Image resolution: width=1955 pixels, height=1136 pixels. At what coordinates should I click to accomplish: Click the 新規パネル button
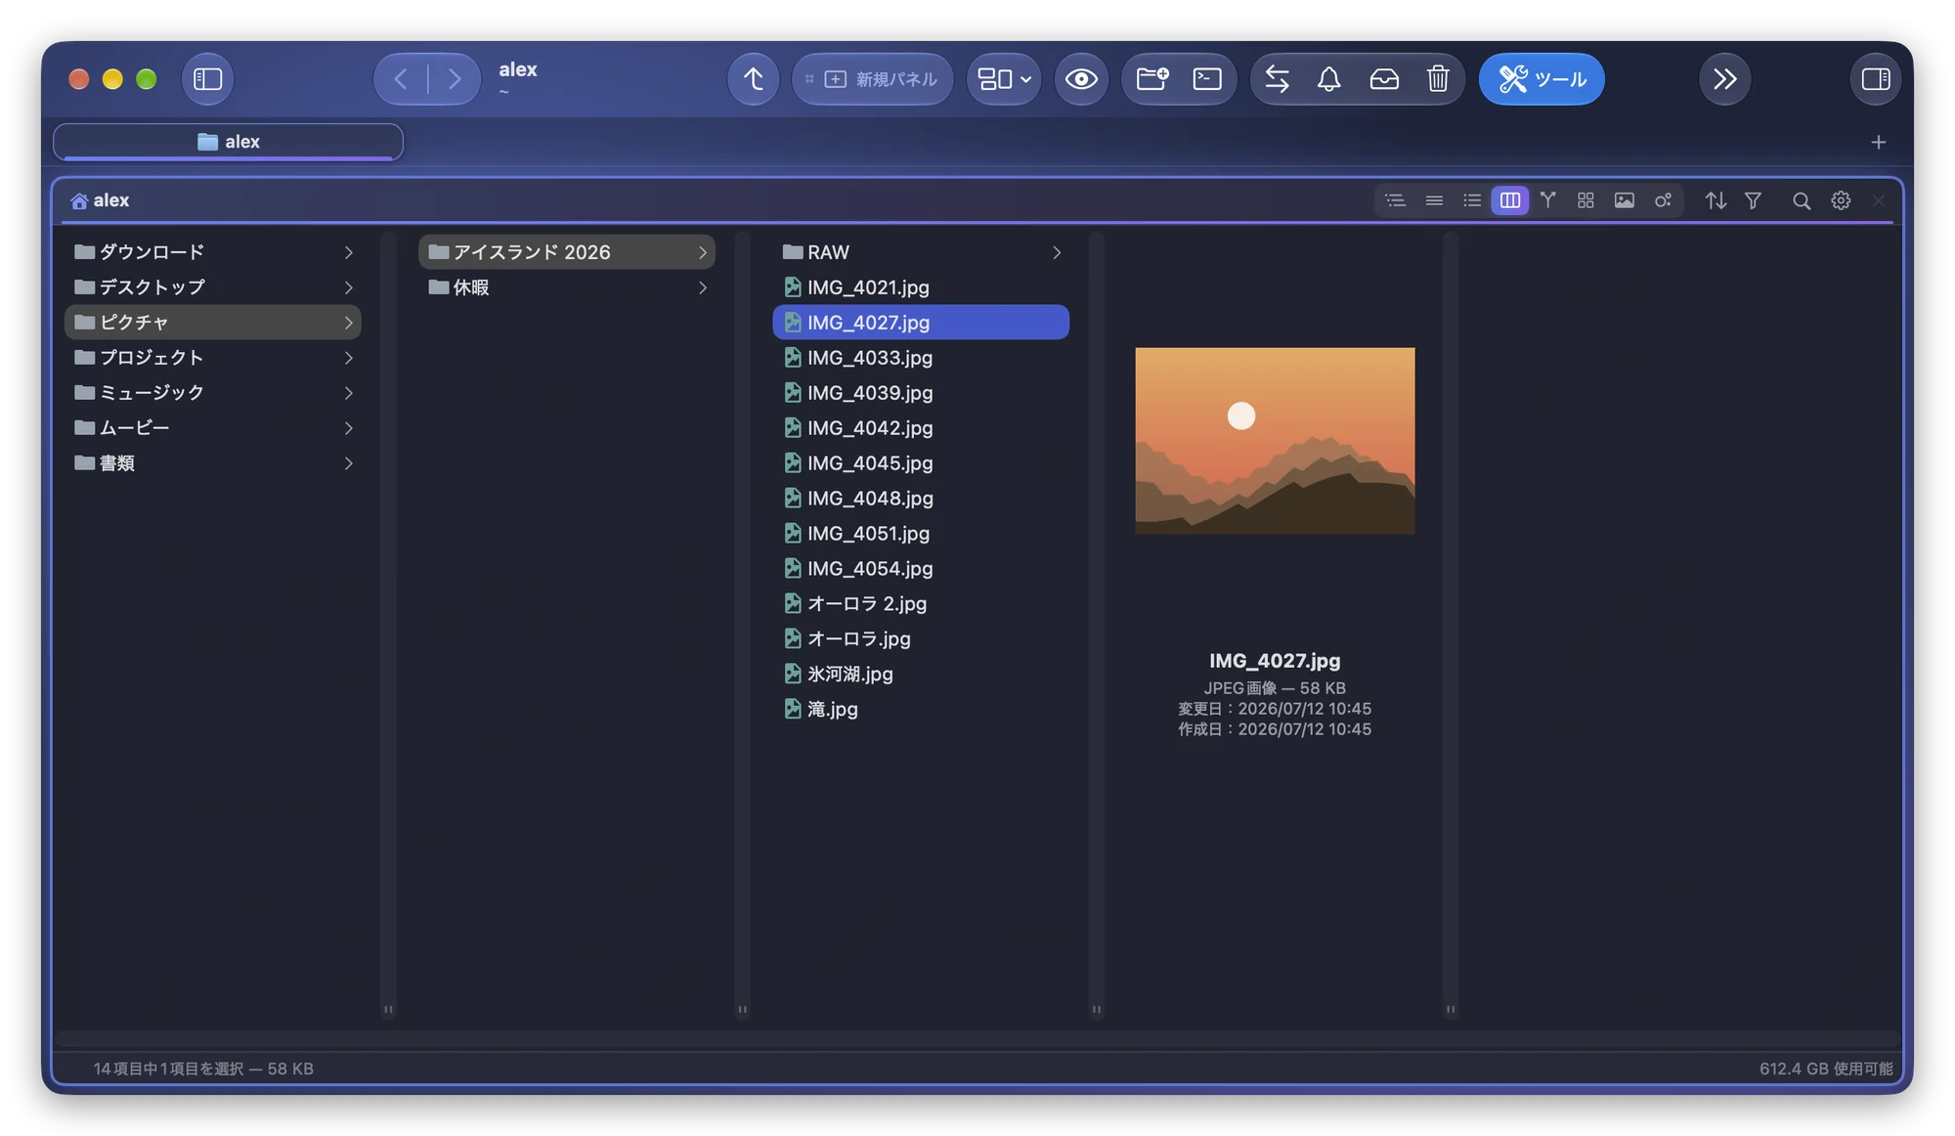coord(872,79)
